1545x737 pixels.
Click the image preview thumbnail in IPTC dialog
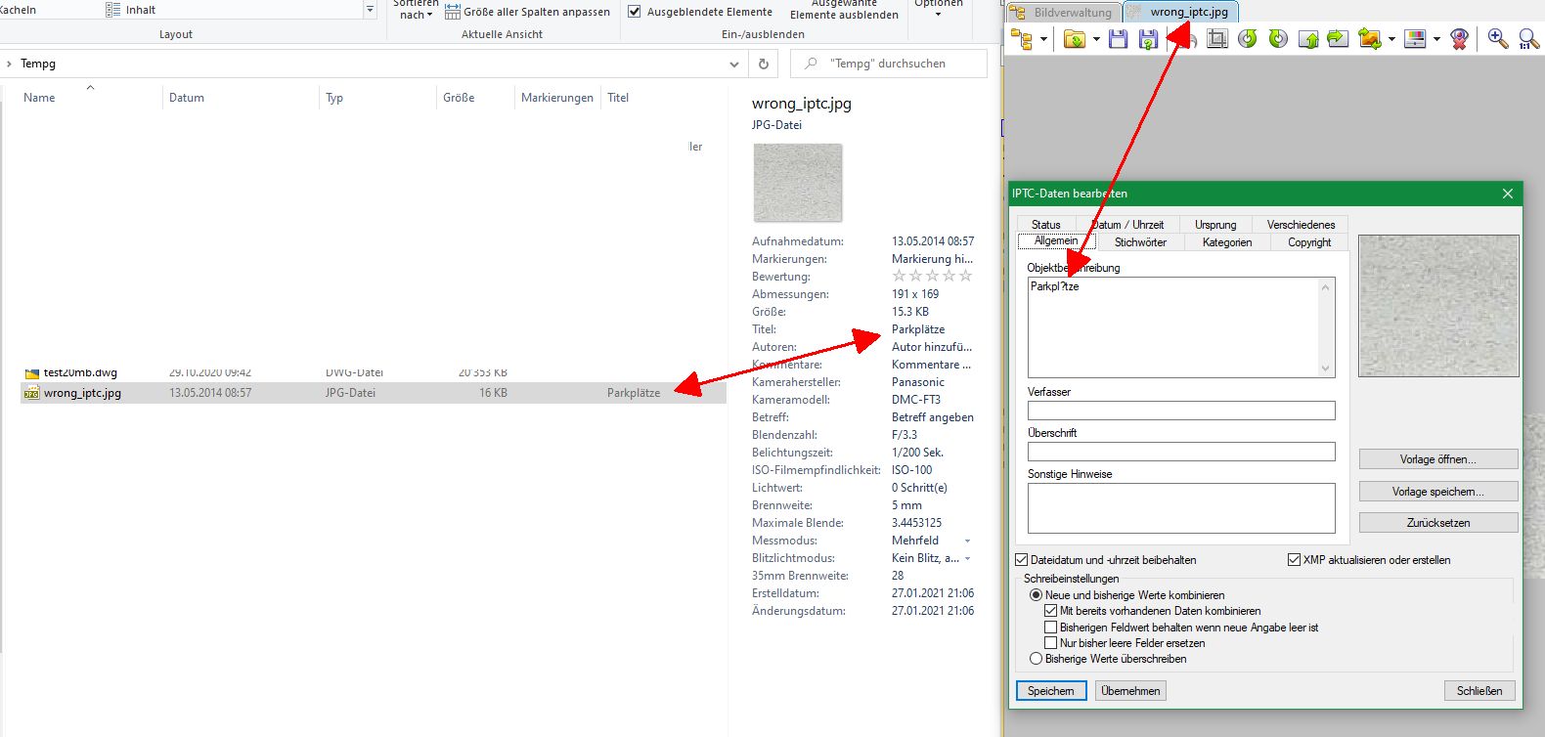pyautogui.click(x=1438, y=306)
